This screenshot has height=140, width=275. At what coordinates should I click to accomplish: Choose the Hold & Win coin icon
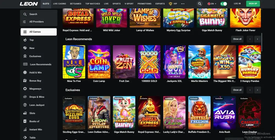(x=25, y=72)
